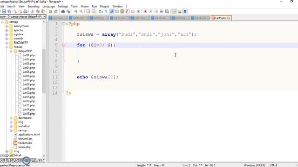This screenshot has width=298, height=167.
Task: Click the explorer scrollbar up arrow
Action: [44, 22]
